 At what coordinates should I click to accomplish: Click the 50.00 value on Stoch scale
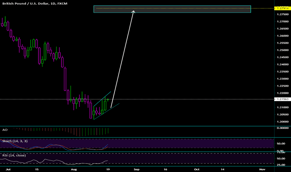tap(281, 144)
